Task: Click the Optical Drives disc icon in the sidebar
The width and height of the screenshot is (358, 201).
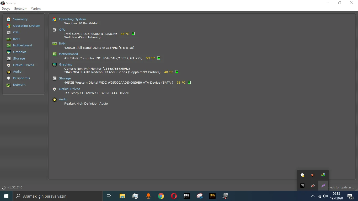Action: tap(9, 65)
